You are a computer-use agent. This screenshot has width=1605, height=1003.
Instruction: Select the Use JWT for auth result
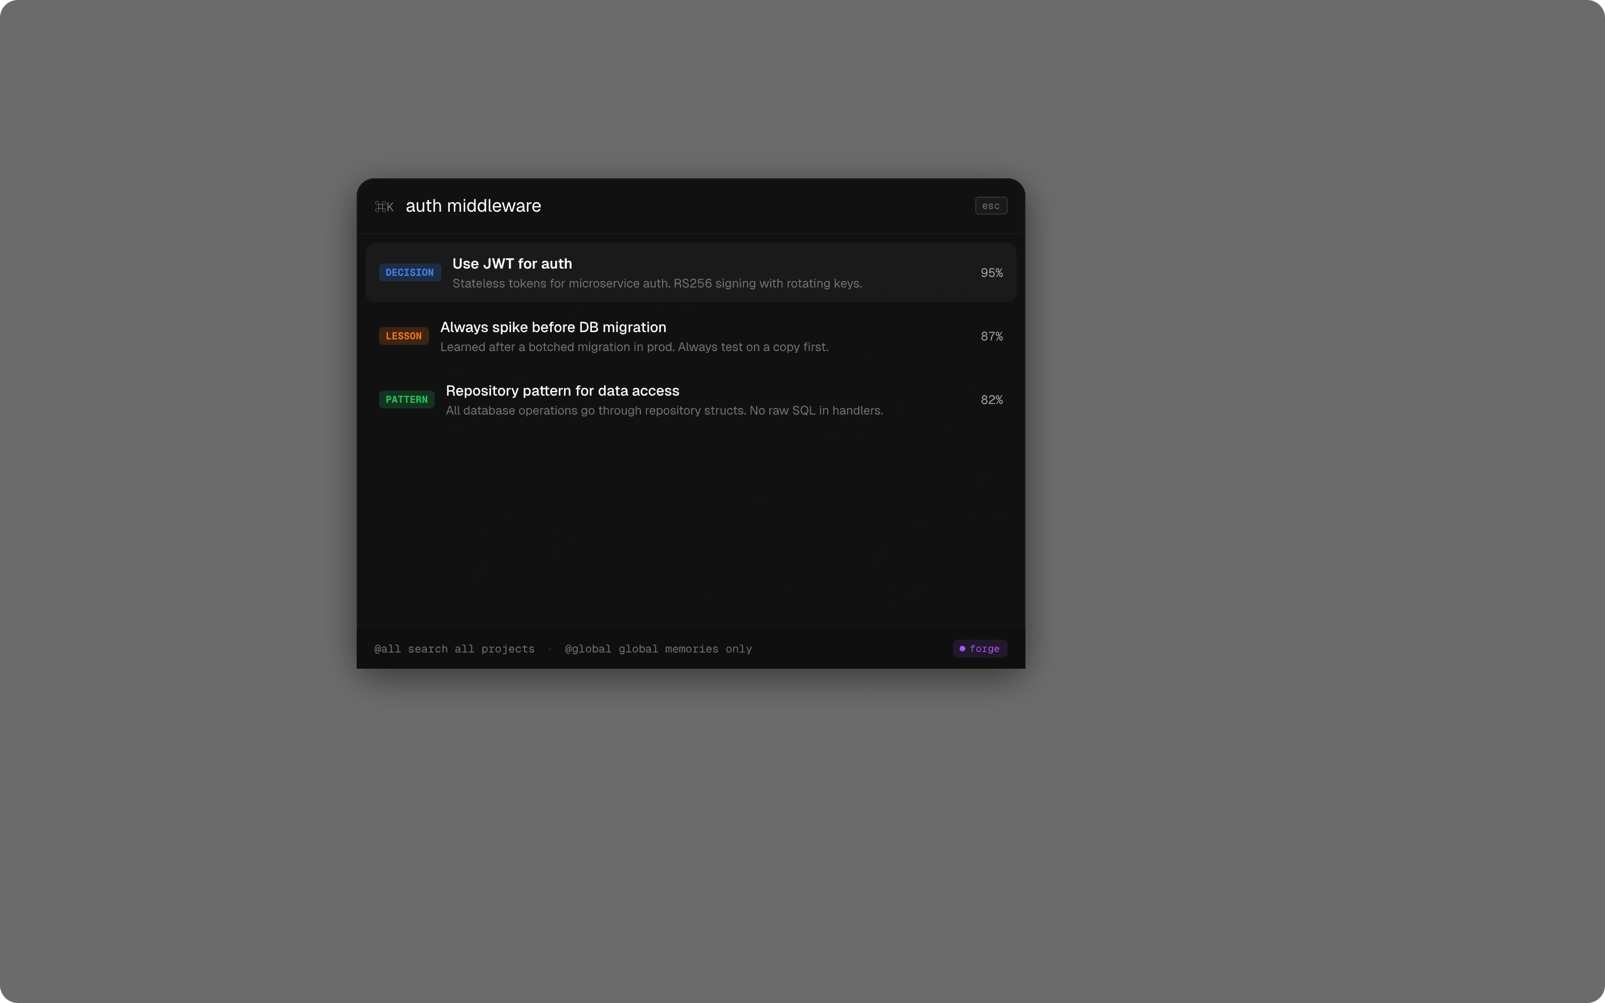coord(690,272)
